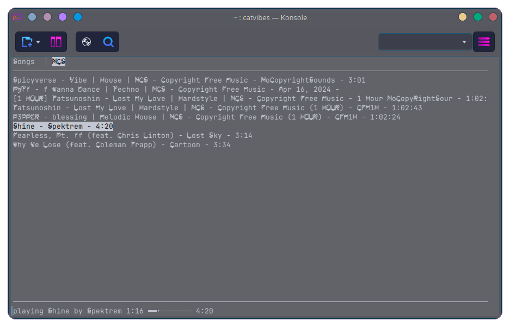Open a new tab with the folder-plus icon
This screenshot has width=510, height=327.
click(27, 42)
